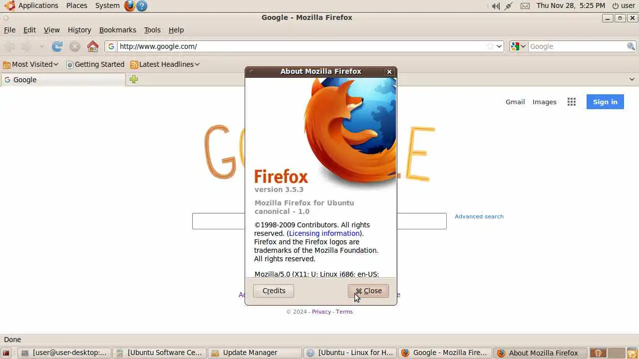Open the Advanced search link

point(479,216)
